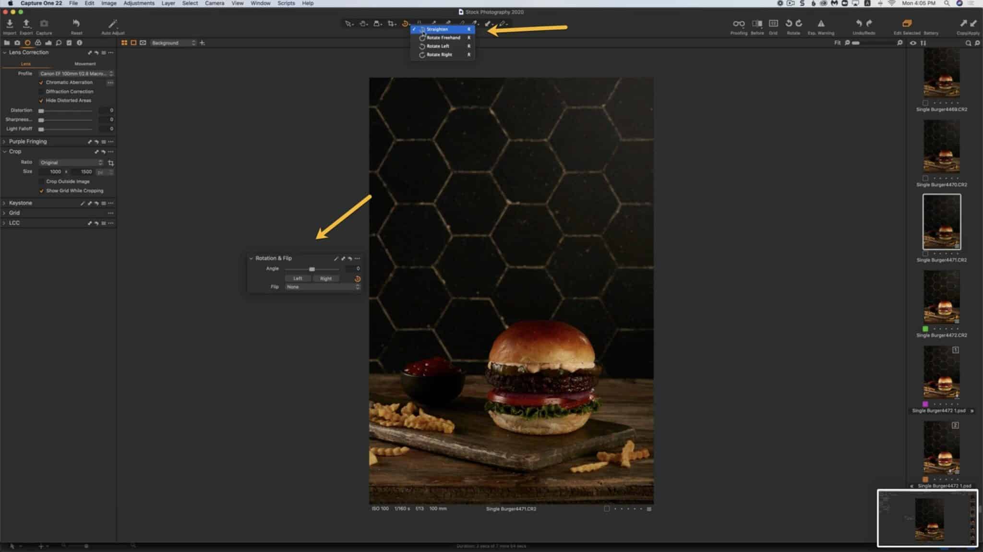Select the Straighten tool from dropdown

coord(441,29)
